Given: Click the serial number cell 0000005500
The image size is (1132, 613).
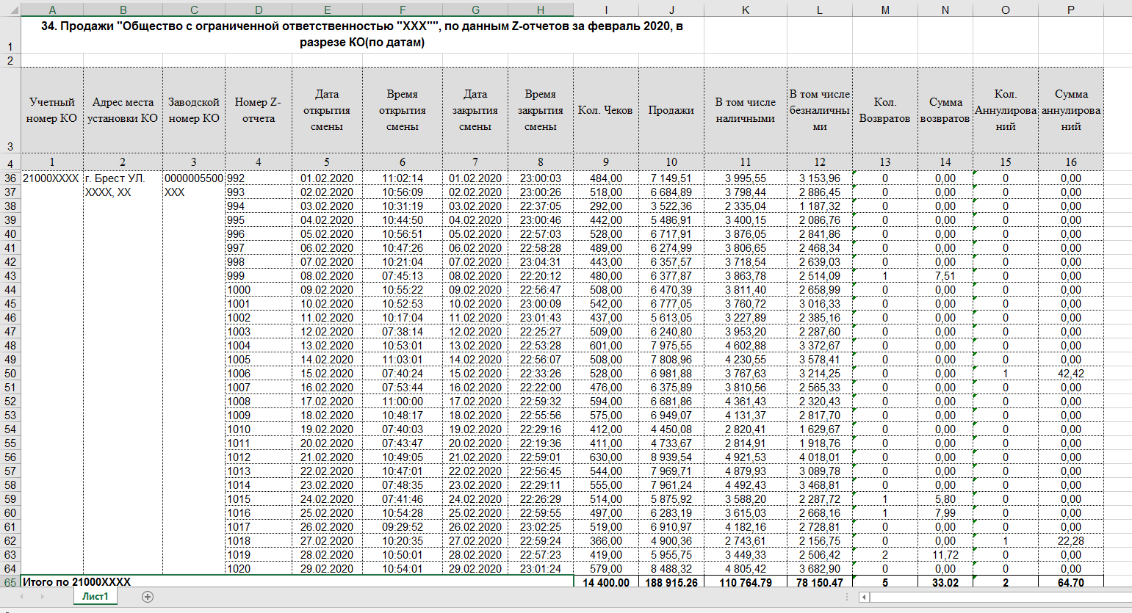Looking at the screenshot, I should pos(194,178).
